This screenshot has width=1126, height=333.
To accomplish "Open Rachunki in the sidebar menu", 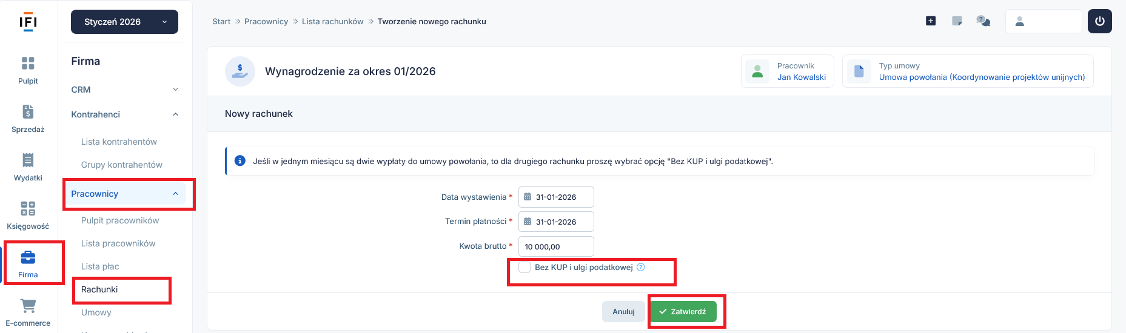I will (x=99, y=289).
